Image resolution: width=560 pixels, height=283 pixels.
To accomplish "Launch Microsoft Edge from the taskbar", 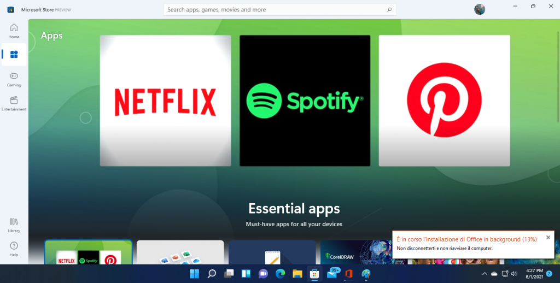I will 281,274.
